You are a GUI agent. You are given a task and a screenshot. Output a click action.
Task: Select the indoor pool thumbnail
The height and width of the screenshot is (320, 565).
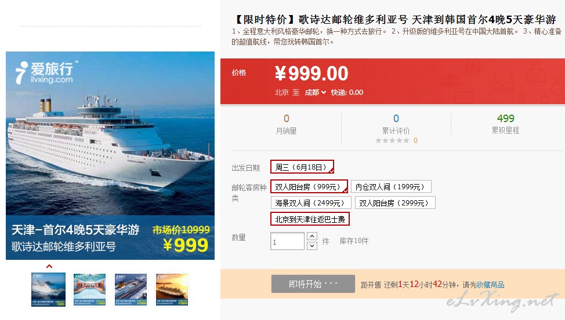coord(90,289)
